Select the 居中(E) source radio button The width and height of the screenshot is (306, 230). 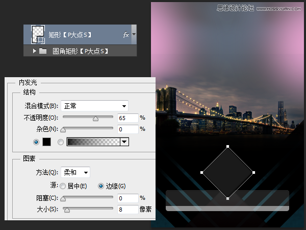click(x=63, y=186)
